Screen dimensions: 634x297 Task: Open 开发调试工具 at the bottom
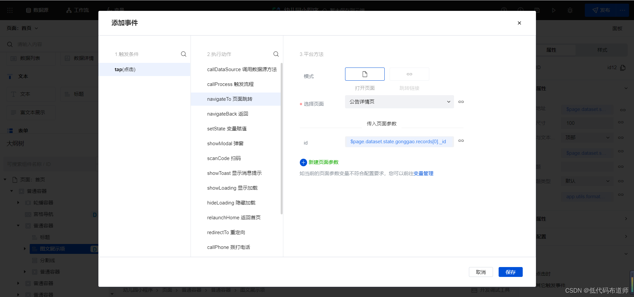click(491, 290)
